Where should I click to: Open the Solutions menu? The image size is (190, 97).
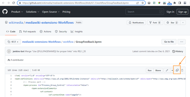[x=32, y=12]
